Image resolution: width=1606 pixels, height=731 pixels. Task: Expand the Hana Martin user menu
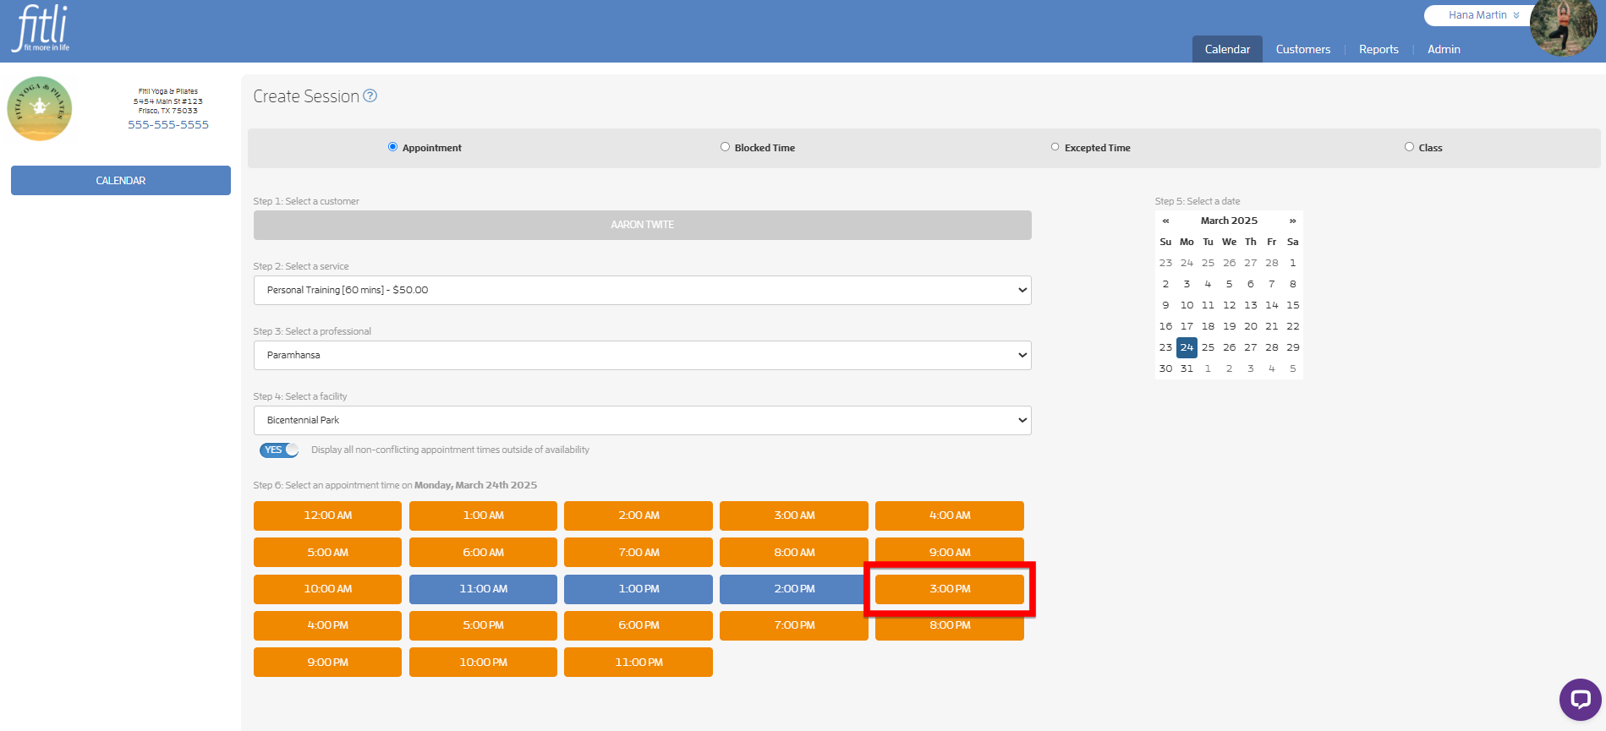1483,15
